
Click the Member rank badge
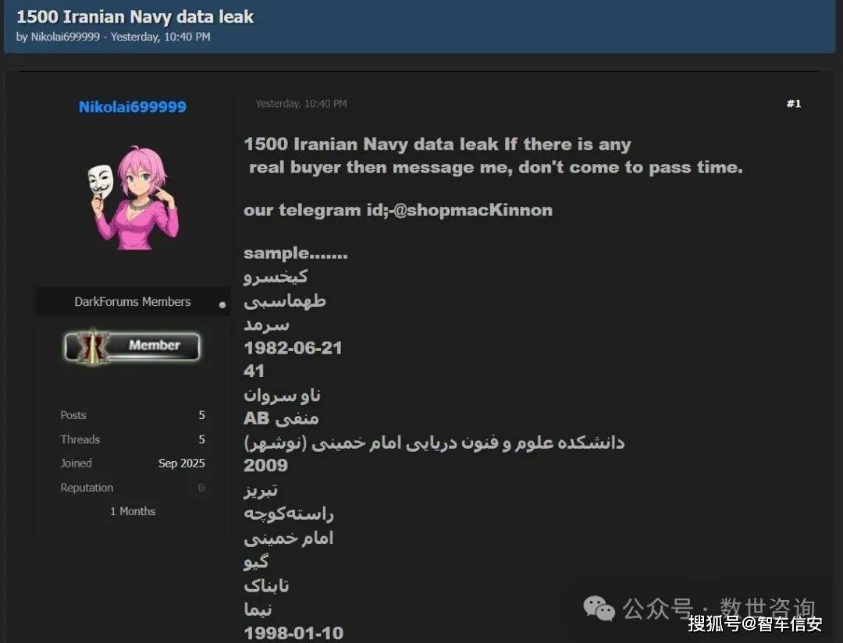[132, 346]
